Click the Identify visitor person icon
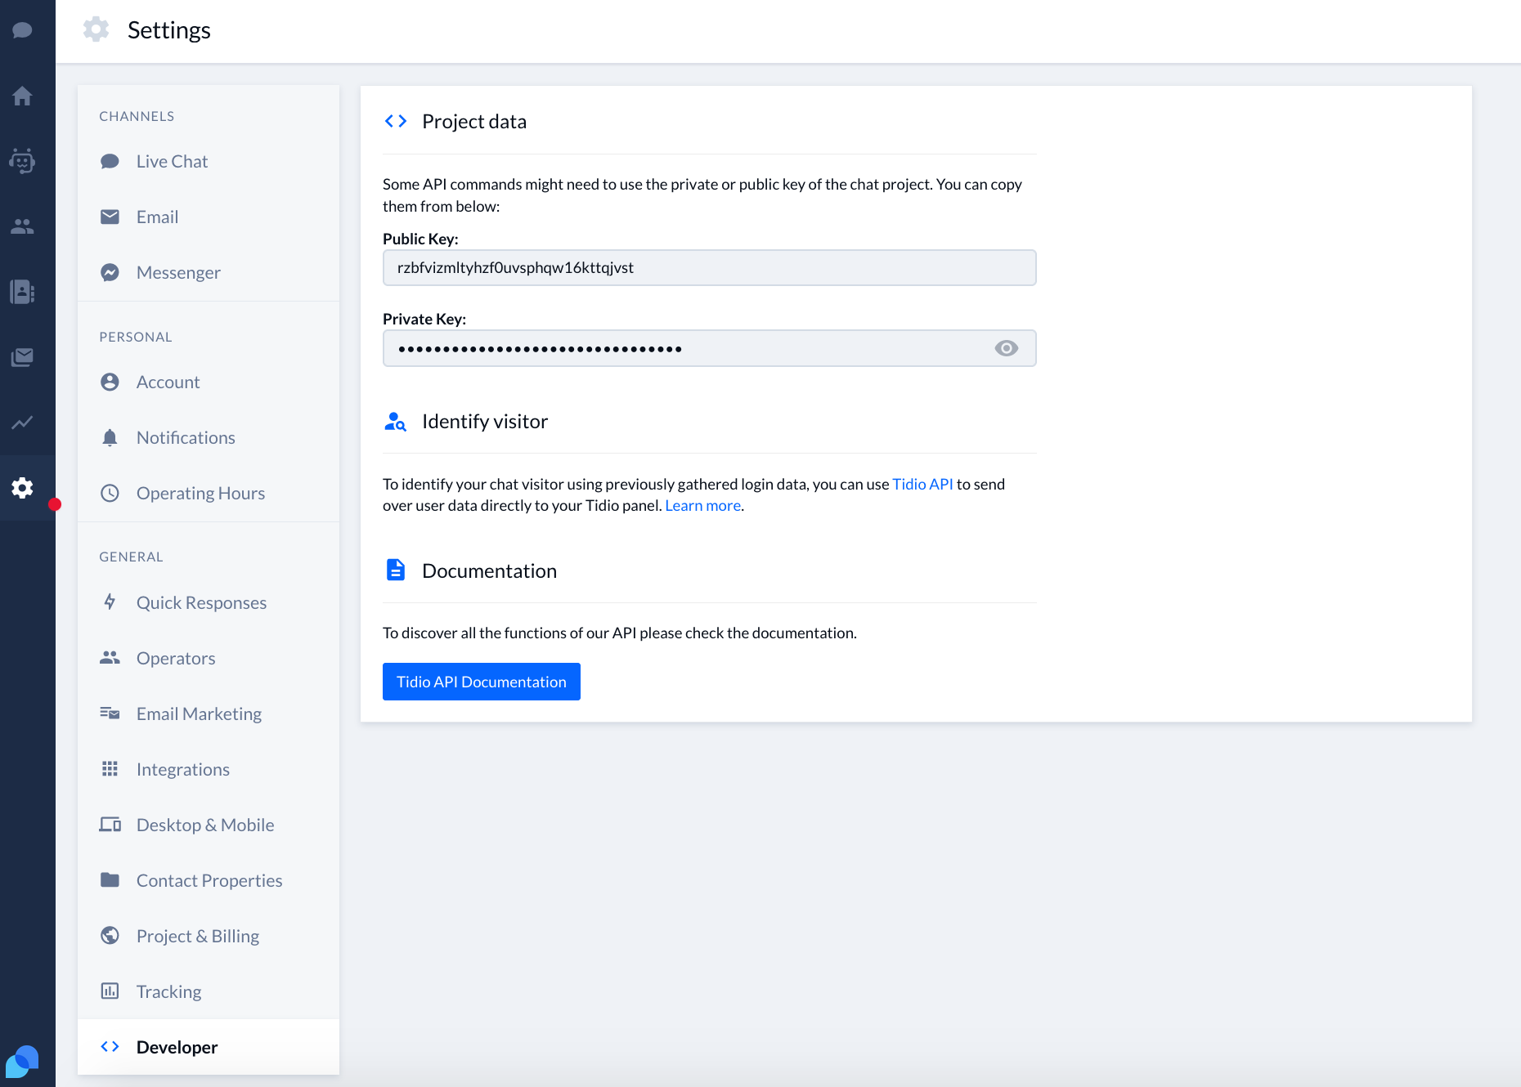The height and width of the screenshot is (1087, 1521). (396, 422)
